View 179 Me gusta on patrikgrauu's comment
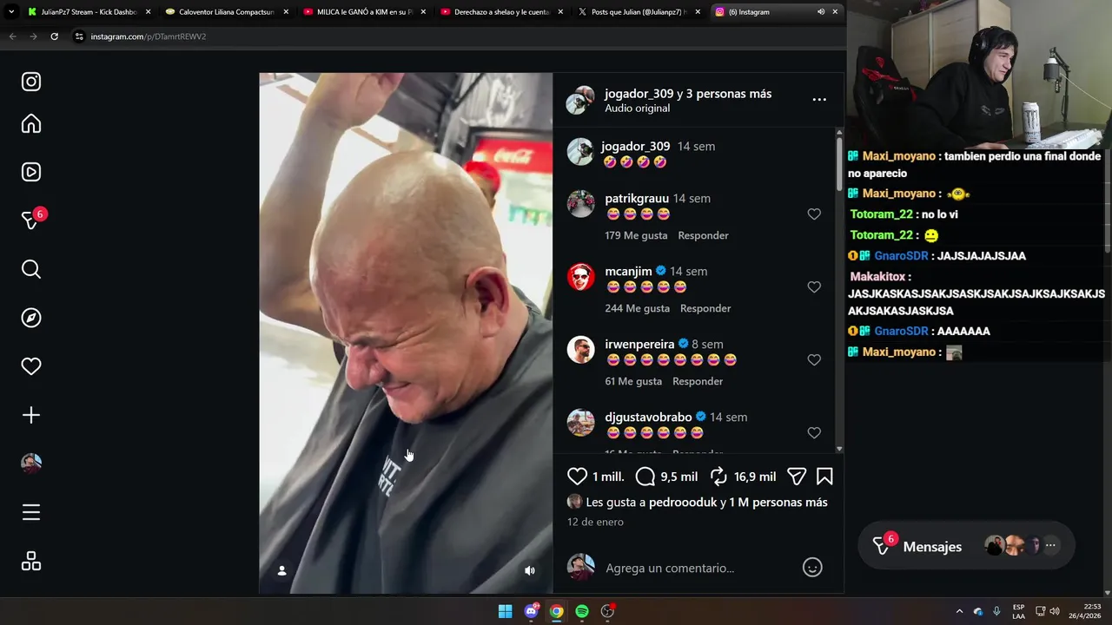The image size is (1112, 625). [x=637, y=235]
